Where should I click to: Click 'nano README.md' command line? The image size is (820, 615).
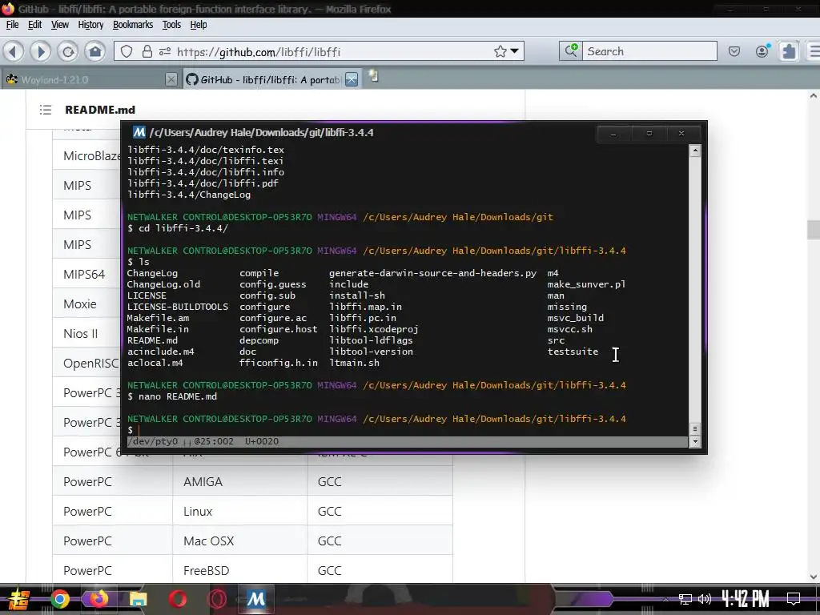pyautogui.click(x=178, y=396)
